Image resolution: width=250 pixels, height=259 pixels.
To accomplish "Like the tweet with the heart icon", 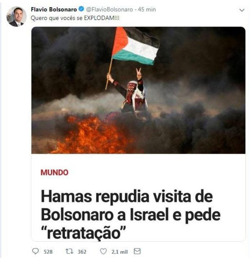I will pos(103,251).
